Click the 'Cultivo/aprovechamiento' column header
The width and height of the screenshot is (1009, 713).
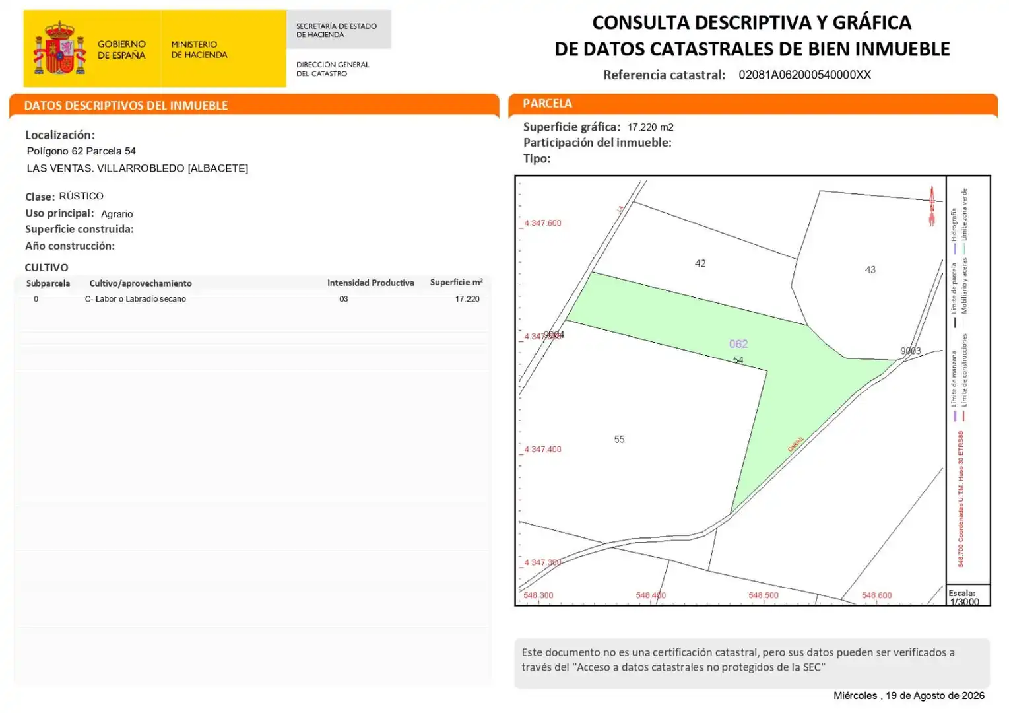coord(141,283)
